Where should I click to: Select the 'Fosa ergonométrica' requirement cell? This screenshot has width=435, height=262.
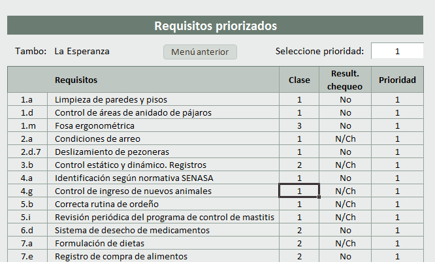pyautogui.click(x=95, y=125)
